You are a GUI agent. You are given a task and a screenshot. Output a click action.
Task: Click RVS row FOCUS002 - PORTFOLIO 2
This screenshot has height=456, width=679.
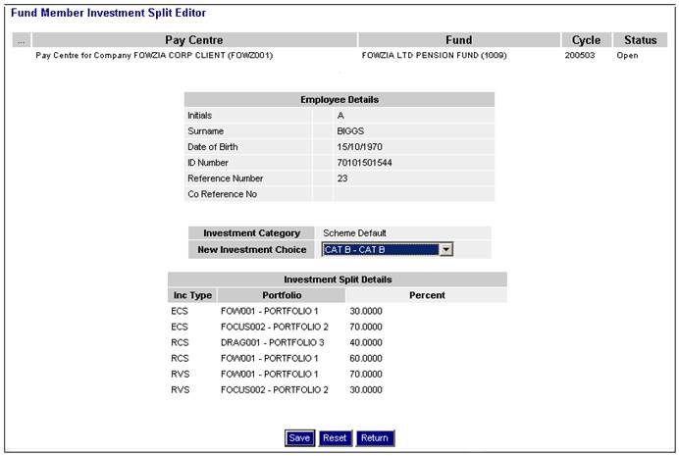tap(275, 390)
